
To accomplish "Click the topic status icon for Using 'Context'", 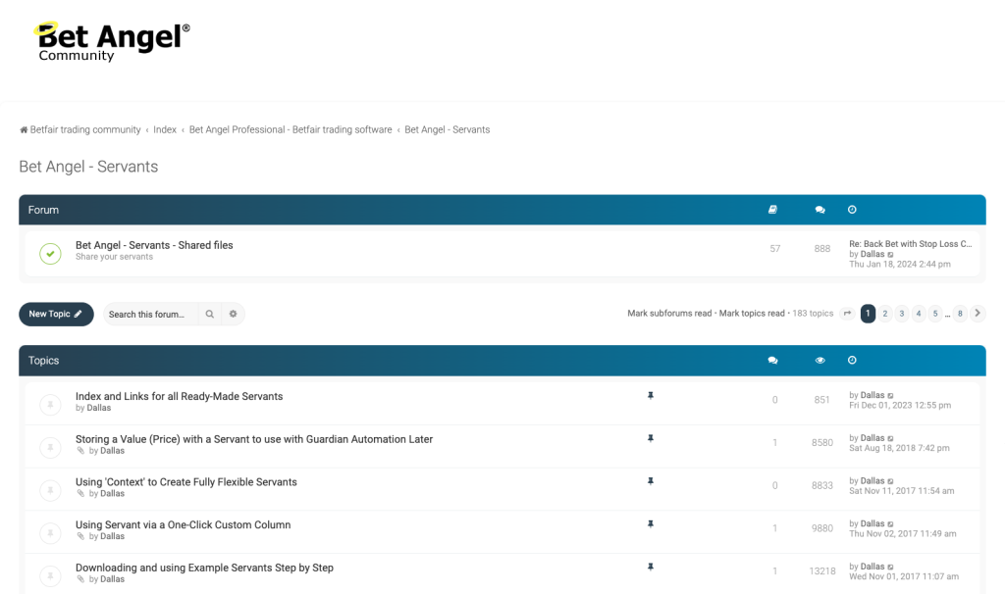I will point(50,490).
